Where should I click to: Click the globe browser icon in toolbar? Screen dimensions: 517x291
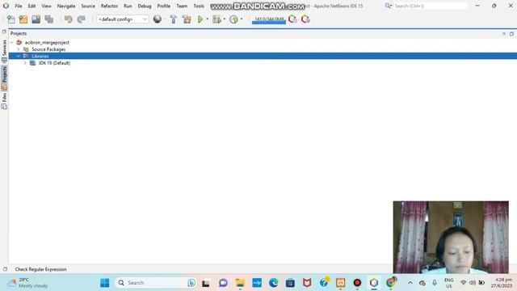pos(158,19)
